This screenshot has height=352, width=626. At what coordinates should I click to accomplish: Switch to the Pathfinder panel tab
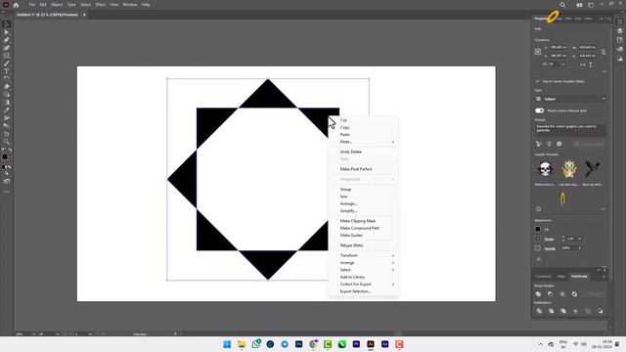(x=579, y=276)
